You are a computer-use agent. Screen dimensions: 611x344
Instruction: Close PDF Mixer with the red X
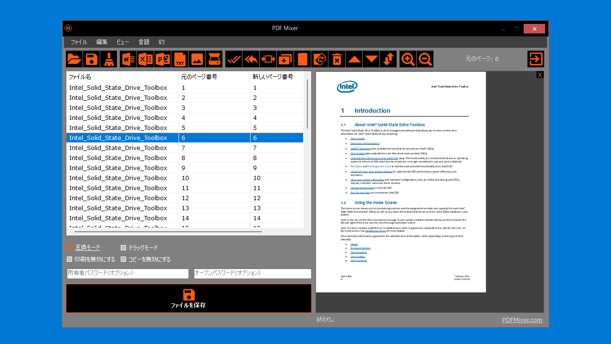(534, 29)
